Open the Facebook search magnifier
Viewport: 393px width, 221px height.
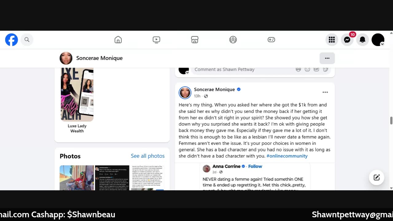(27, 40)
